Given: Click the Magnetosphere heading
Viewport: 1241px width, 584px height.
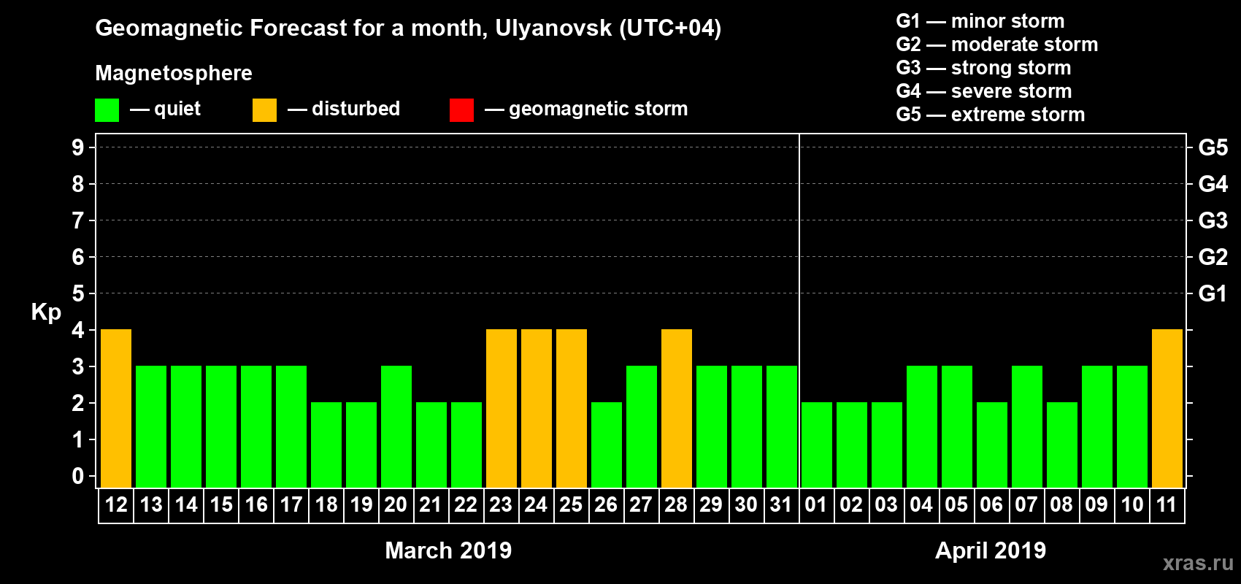Looking at the screenshot, I should pos(174,74).
